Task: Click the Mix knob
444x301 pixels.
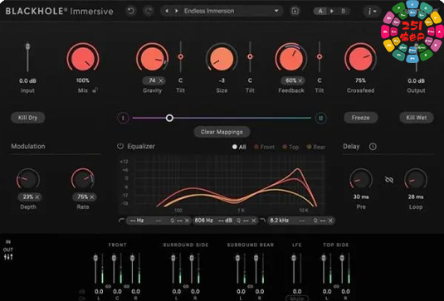Action: point(83,58)
